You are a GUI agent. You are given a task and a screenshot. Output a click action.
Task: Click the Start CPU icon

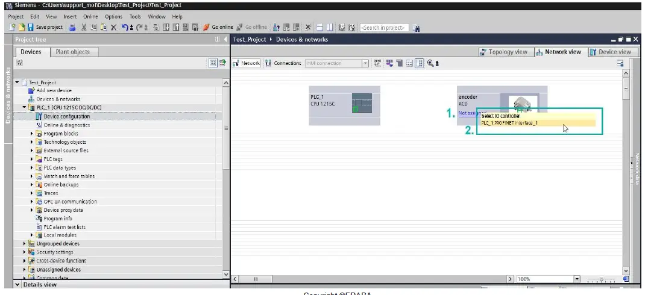click(286, 27)
